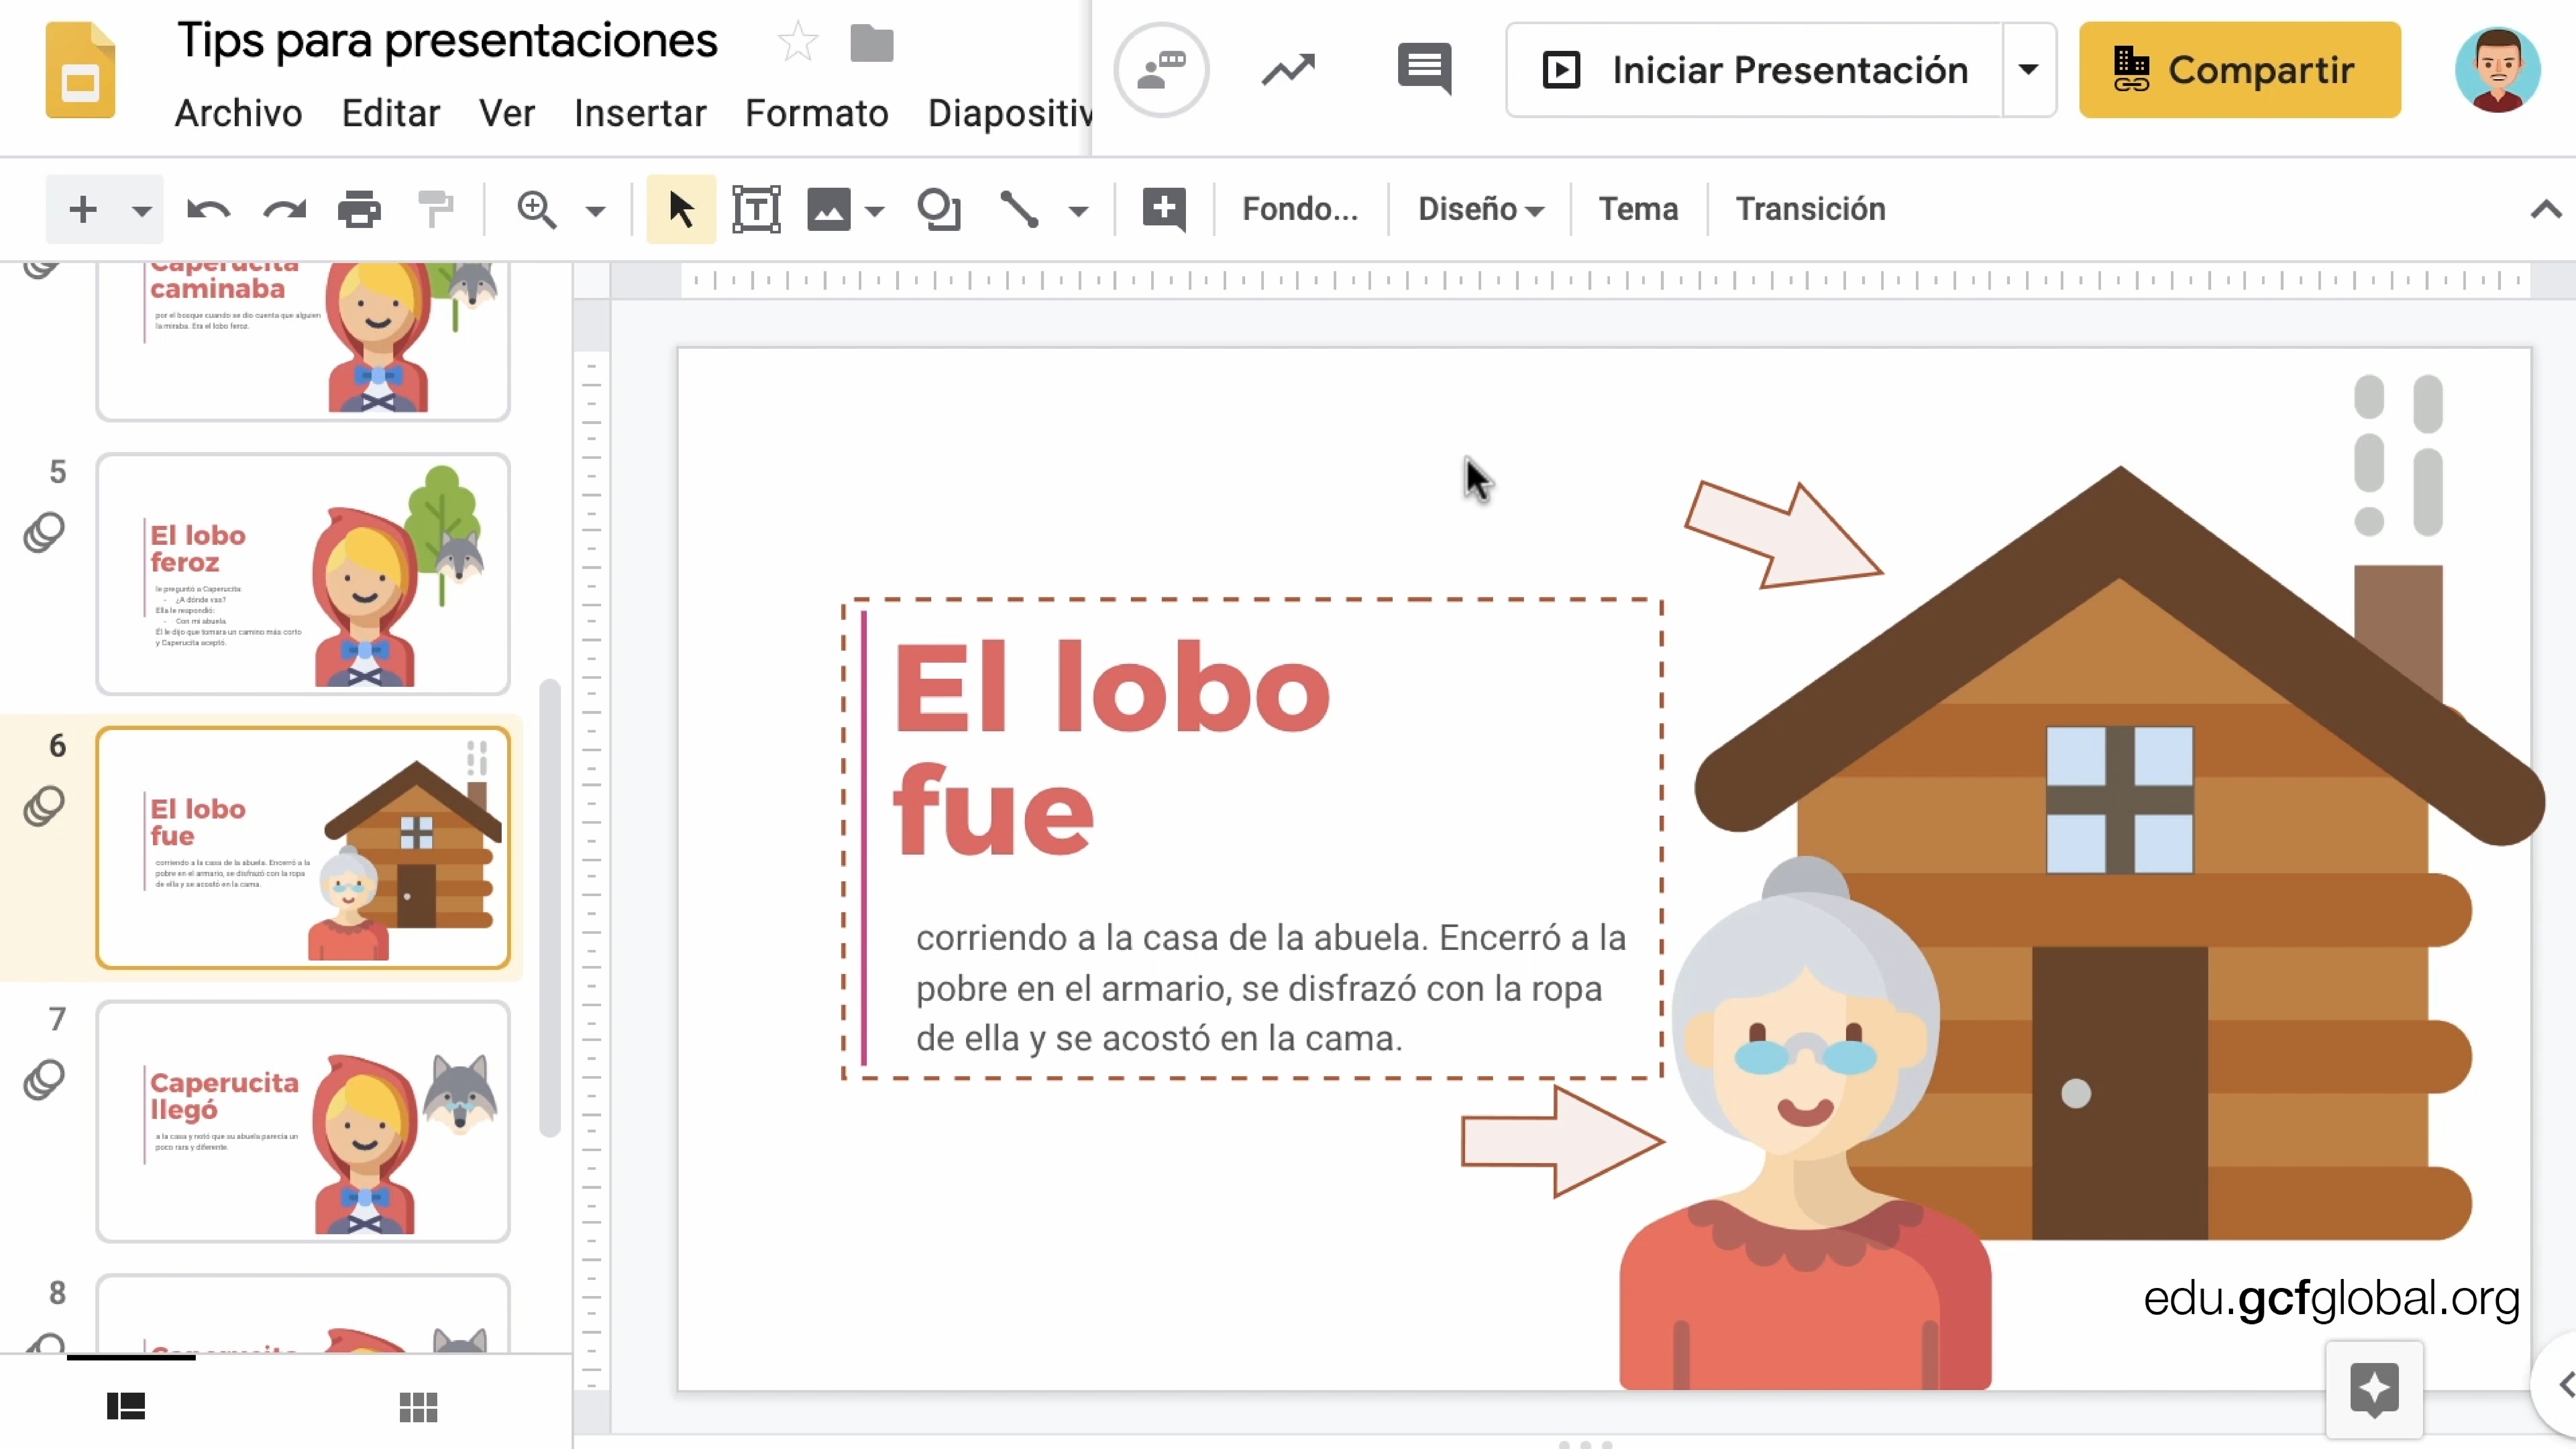The height and width of the screenshot is (1449, 2576).
Task: Select the lower arrow shape pointing to grandmother
Action: [1563, 1141]
